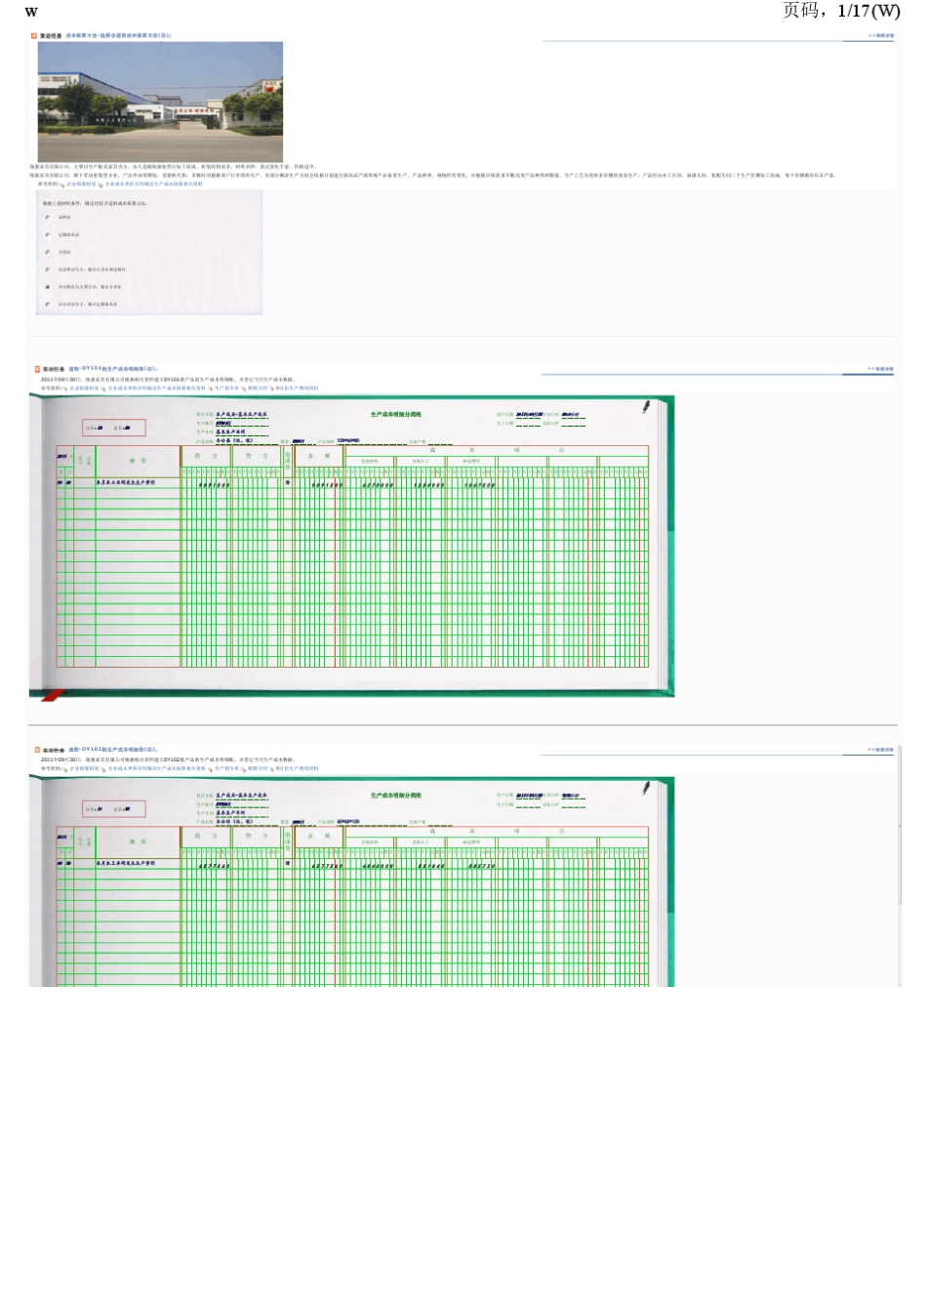Click the 摘要 cell of DY101 ledger first row
Image resolution: width=927 pixels, height=1312 pixels.
coord(138,483)
